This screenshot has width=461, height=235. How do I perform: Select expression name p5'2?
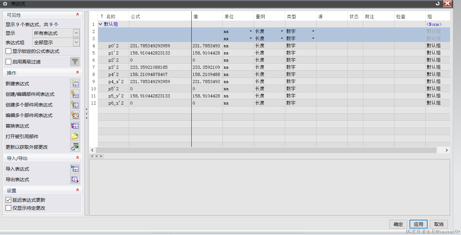click(114, 89)
